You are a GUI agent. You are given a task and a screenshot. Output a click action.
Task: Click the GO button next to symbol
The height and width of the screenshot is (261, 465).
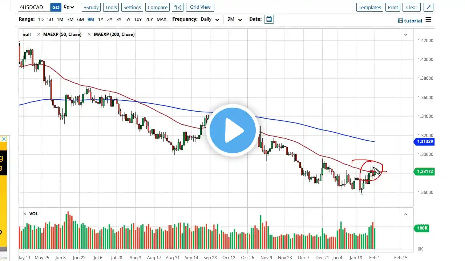56,7
